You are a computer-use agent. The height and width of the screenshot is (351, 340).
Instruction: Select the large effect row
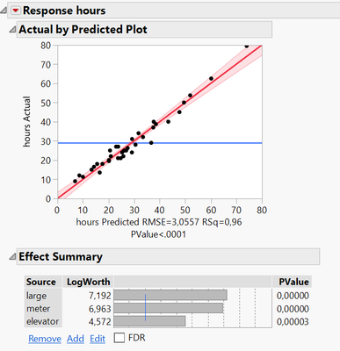click(x=168, y=296)
